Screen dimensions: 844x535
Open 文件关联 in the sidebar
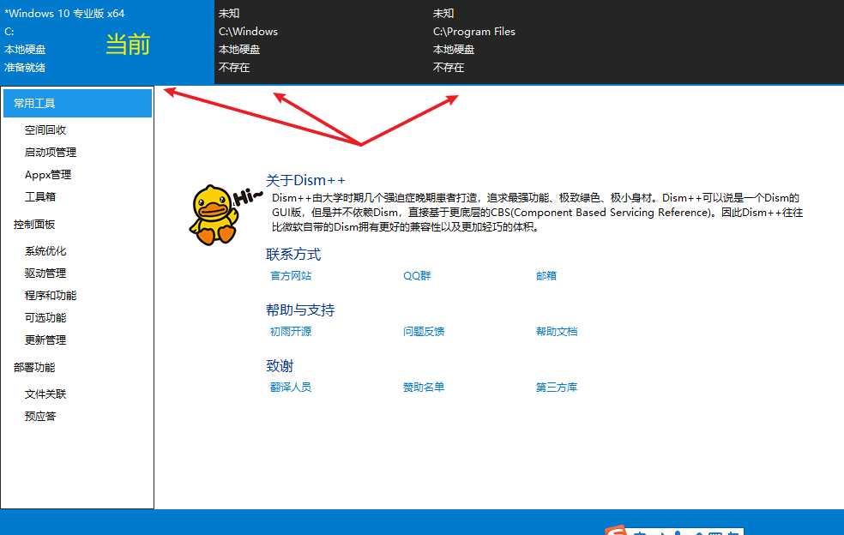click(x=45, y=394)
